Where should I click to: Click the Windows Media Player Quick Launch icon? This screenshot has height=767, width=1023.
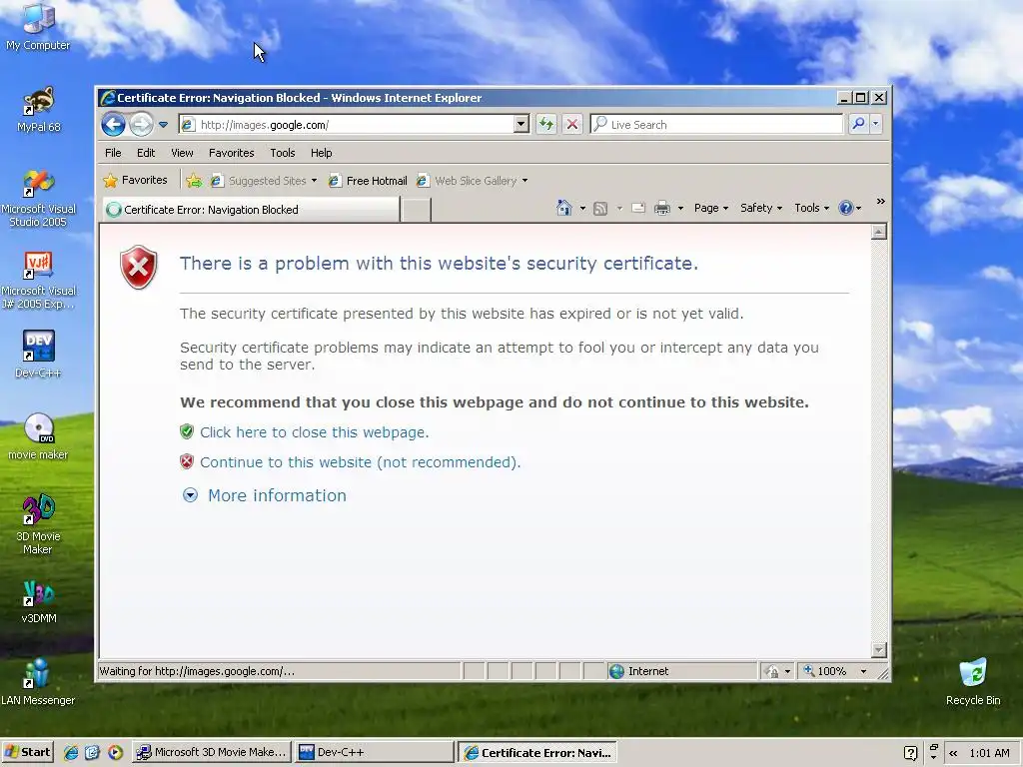[x=116, y=752]
